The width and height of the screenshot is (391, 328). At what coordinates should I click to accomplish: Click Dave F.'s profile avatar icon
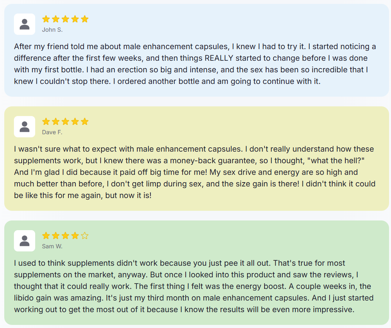pyautogui.click(x=24, y=127)
